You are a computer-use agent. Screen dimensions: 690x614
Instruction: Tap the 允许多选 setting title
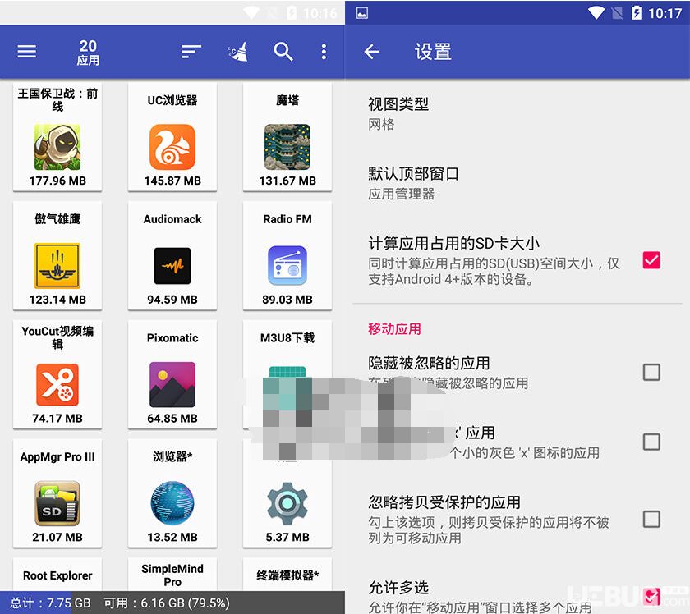click(x=398, y=587)
